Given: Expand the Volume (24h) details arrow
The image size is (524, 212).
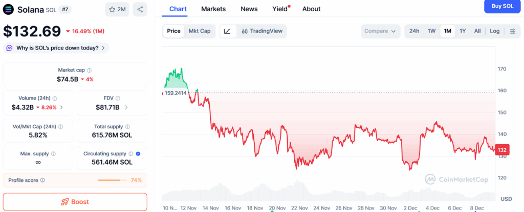Looking at the screenshot, I should (62, 108).
